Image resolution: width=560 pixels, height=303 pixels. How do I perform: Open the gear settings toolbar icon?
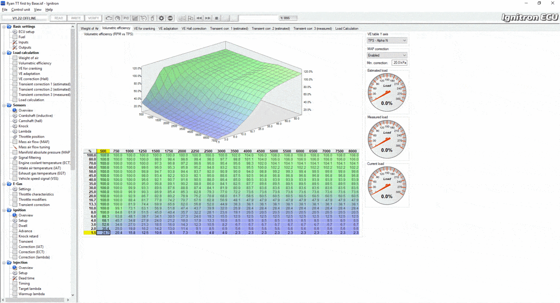click(x=161, y=18)
